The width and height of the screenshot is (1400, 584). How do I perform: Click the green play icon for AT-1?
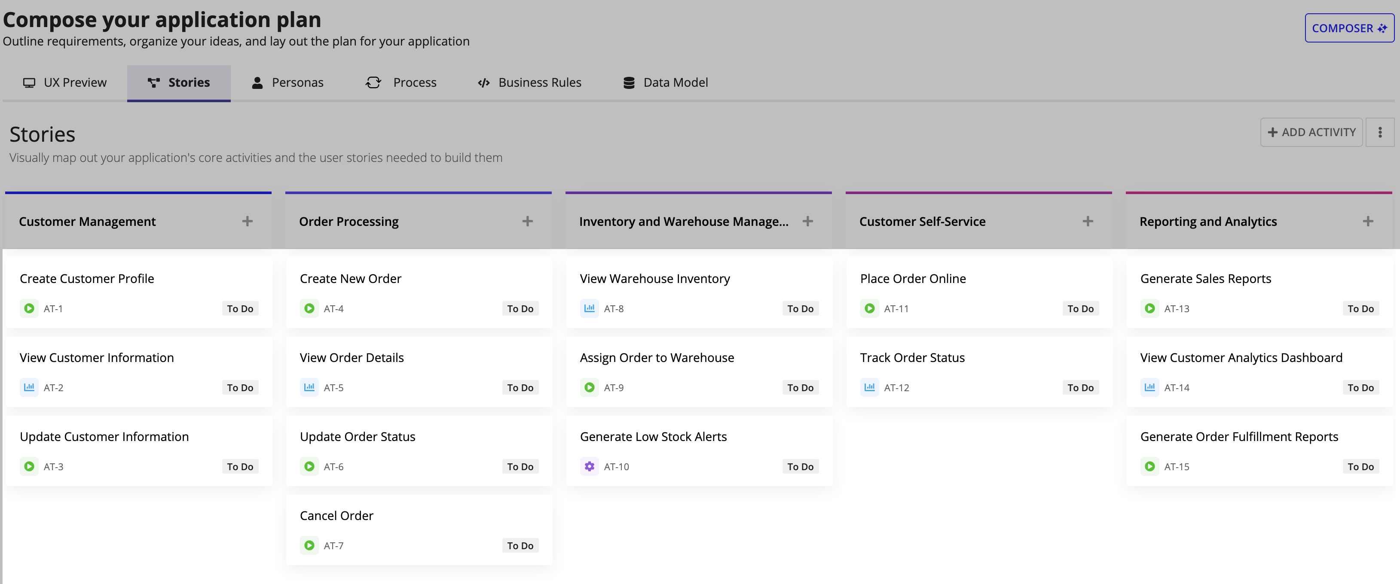tap(29, 309)
